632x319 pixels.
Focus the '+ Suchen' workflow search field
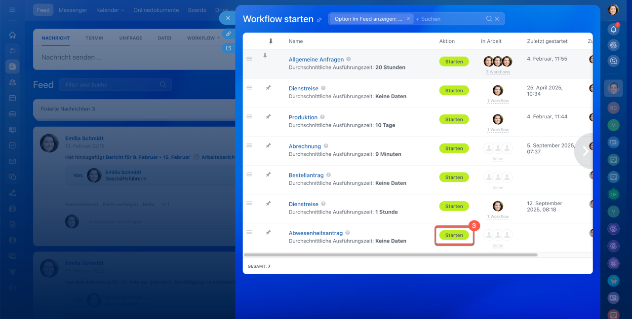point(448,19)
